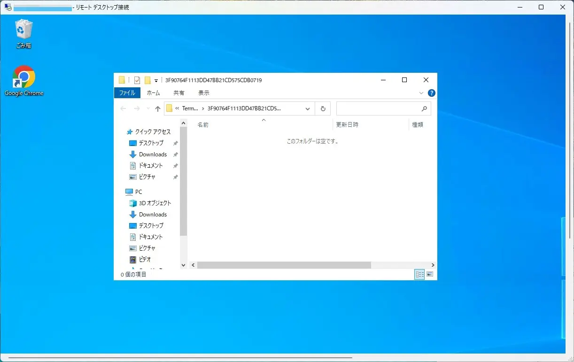
Task: Refresh the current folder view
Action: point(323,108)
